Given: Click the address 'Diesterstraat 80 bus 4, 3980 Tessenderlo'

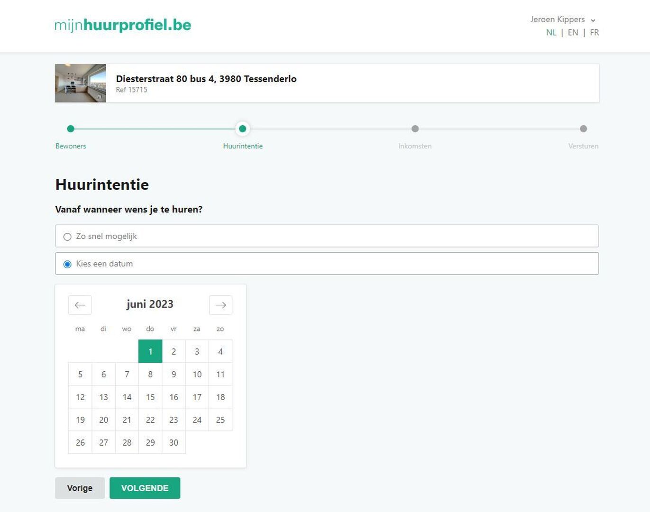Looking at the screenshot, I should tap(206, 79).
